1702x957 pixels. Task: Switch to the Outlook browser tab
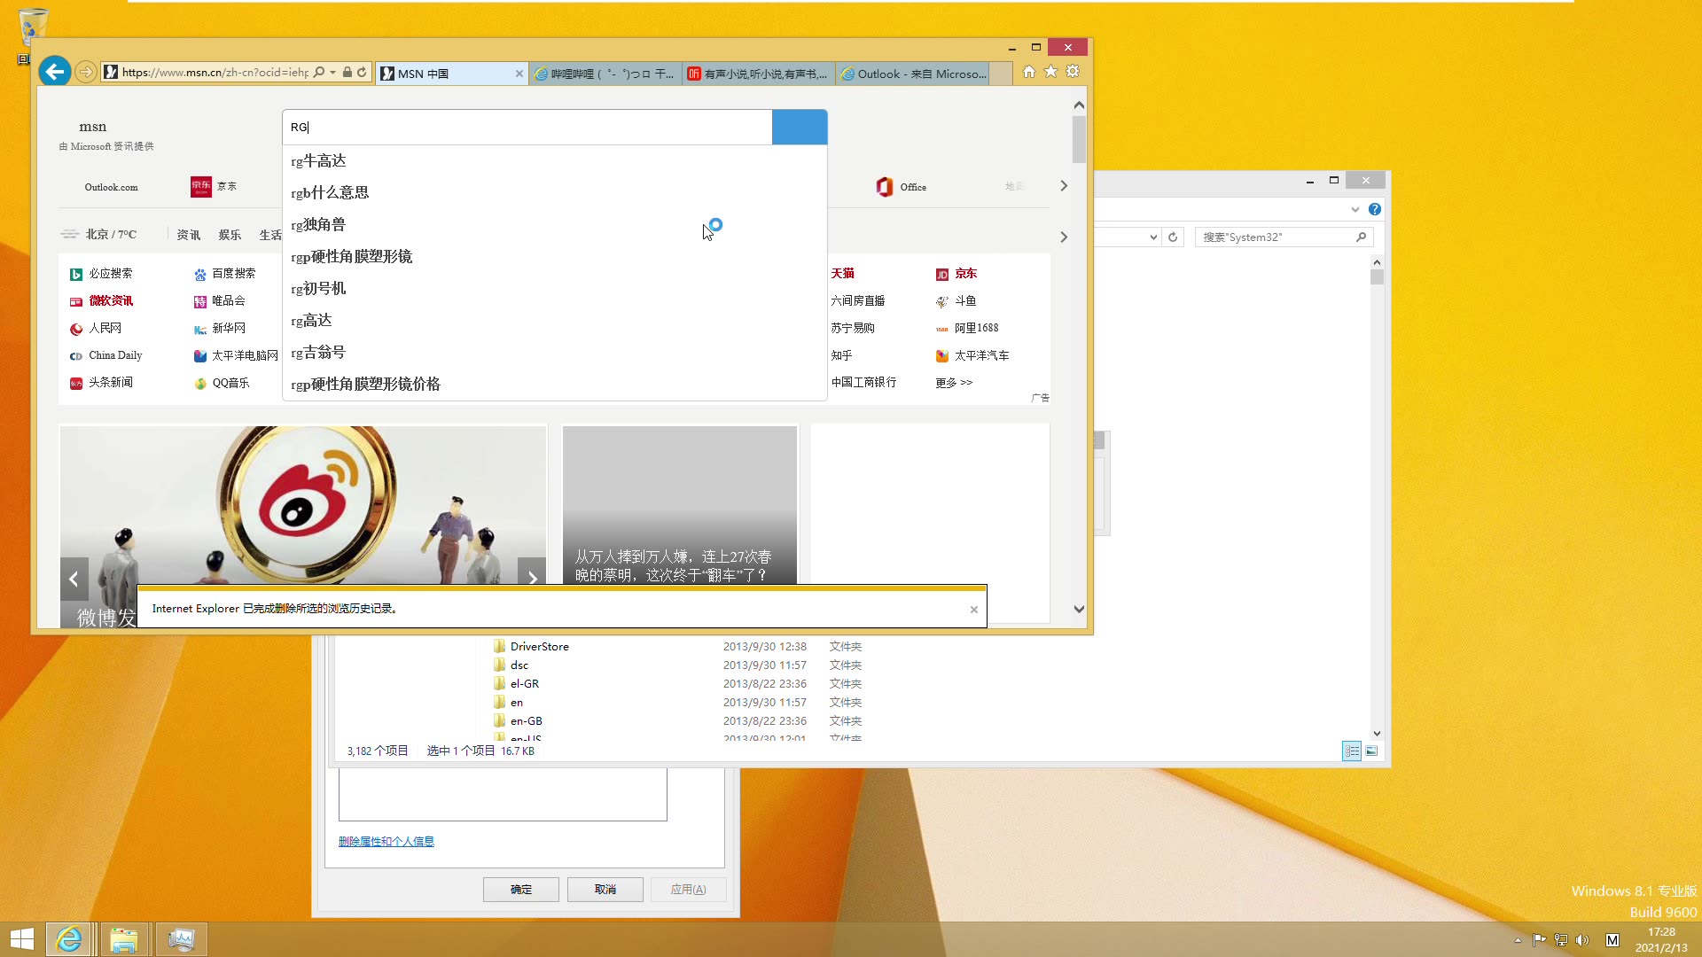pyautogui.click(x=913, y=74)
